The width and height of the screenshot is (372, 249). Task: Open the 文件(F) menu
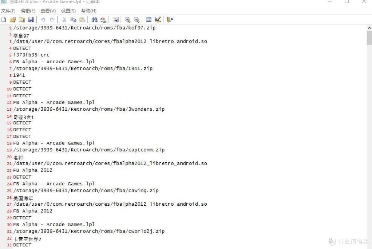8,11
